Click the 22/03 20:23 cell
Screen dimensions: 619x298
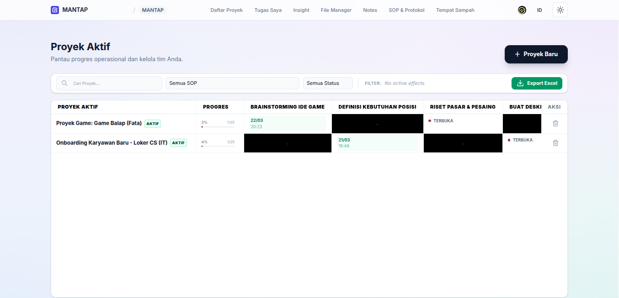pos(288,124)
